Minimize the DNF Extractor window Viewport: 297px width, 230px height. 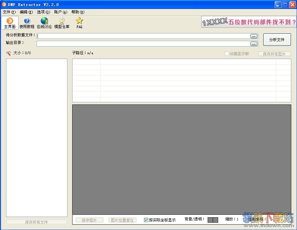[278, 5]
